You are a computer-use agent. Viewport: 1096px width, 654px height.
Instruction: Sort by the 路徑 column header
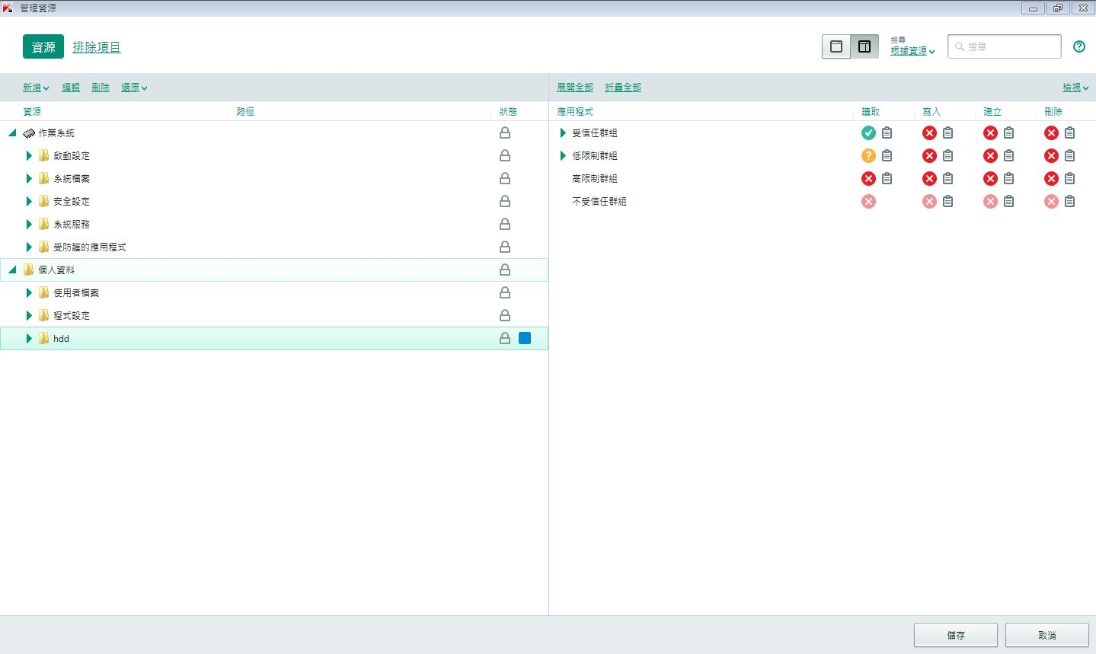pyautogui.click(x=245, y=111)
